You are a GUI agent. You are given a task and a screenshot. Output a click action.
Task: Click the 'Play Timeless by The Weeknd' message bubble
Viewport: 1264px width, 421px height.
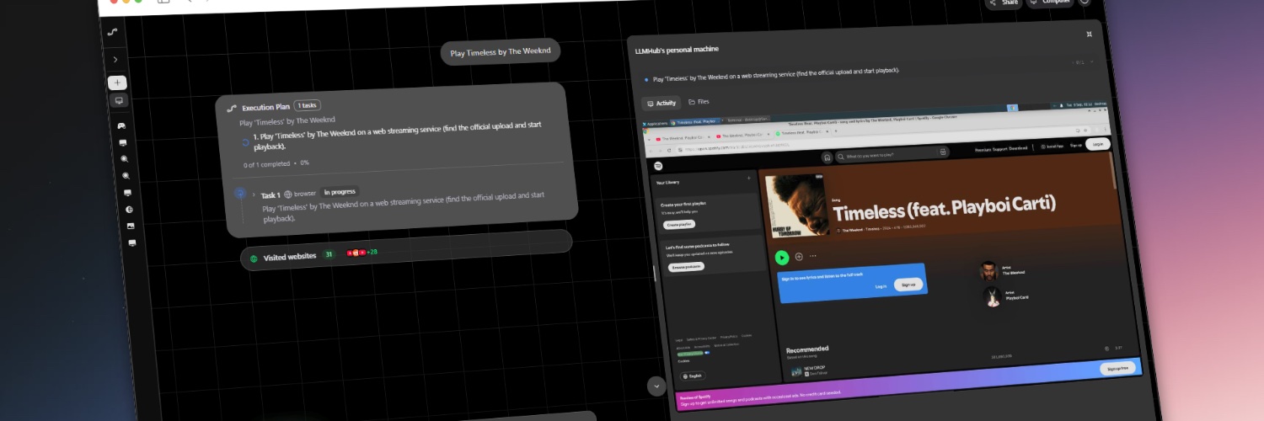(x=501, y=52)
